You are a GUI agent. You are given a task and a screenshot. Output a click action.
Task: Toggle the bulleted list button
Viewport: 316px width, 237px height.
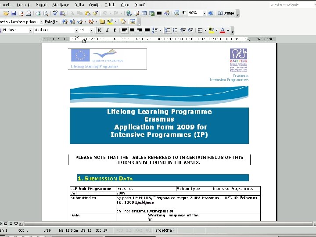click(x=175, y=30)
